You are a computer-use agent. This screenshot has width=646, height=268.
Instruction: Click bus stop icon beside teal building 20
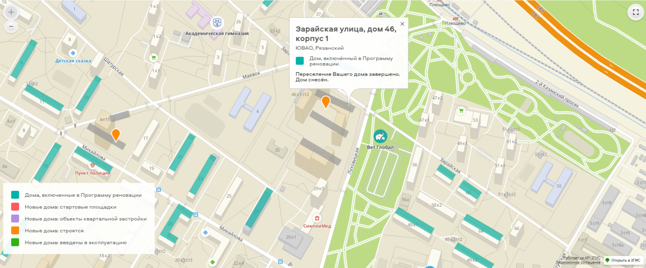click(x=196, y=215)
